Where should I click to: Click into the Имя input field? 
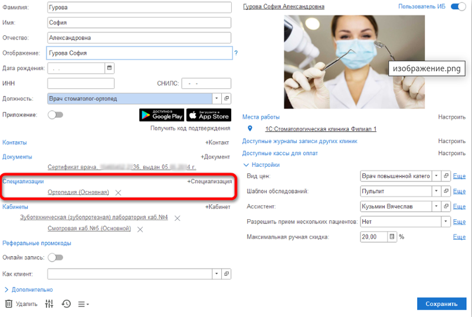click(139, 22)
